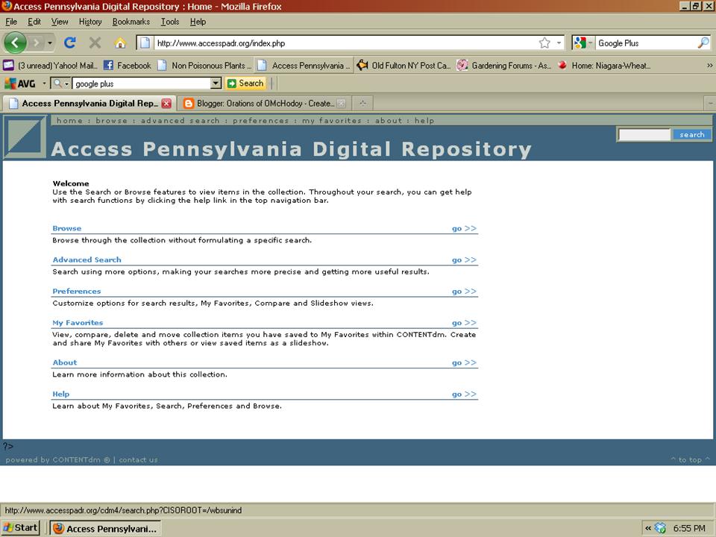Expand the AVG search box history dropdown

216,83
